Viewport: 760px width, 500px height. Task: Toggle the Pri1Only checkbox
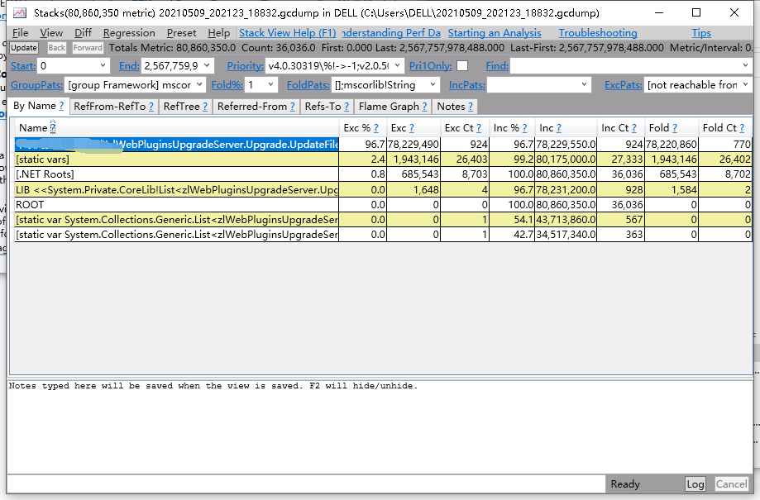coord(462,66)
